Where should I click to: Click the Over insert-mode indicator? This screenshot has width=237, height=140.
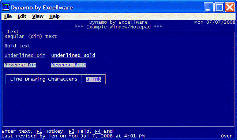tap(226, 136)
